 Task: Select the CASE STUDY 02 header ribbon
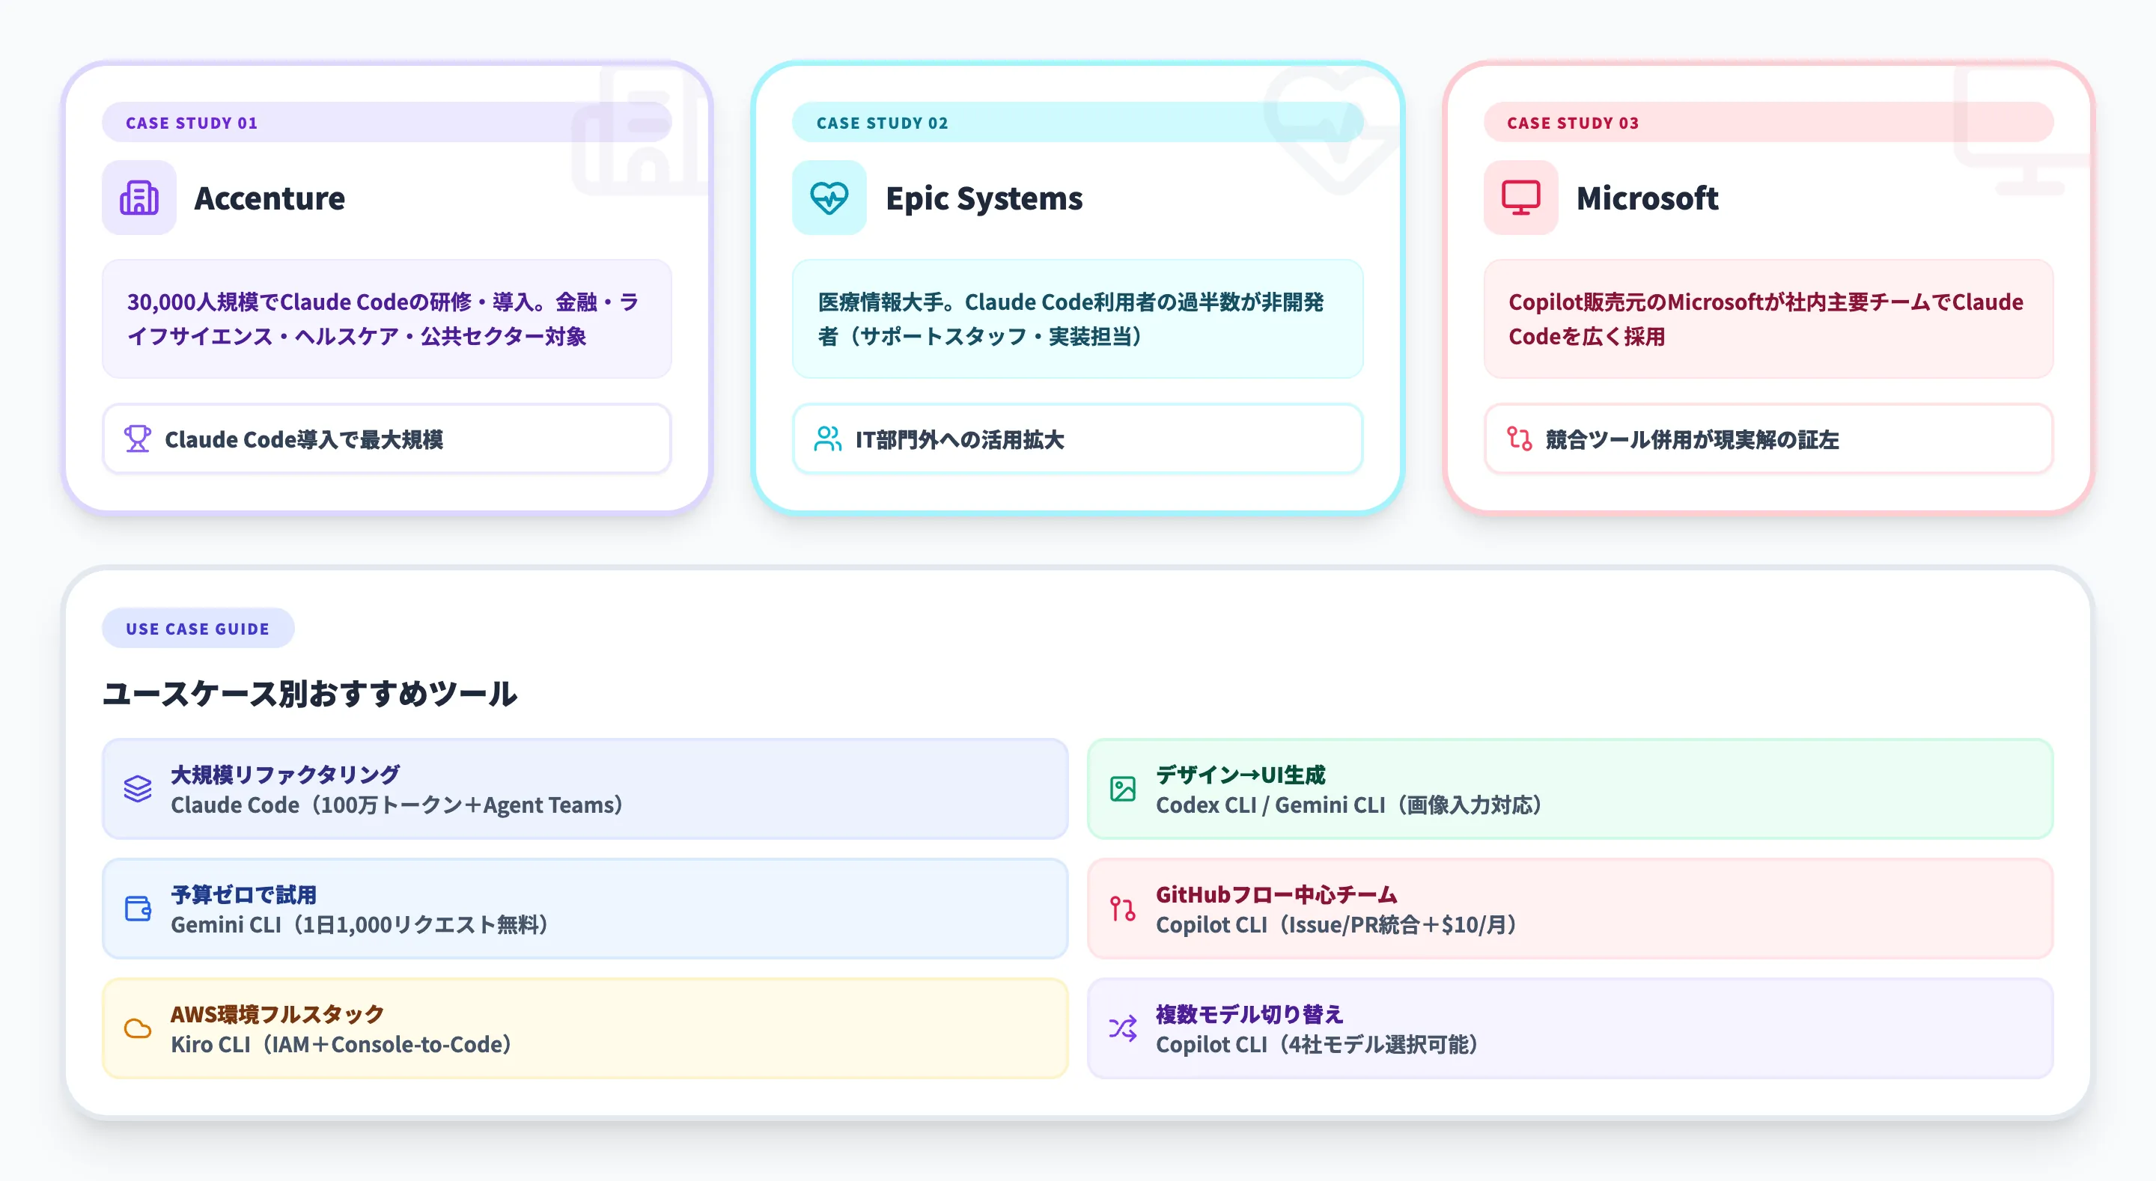(883, 122)
